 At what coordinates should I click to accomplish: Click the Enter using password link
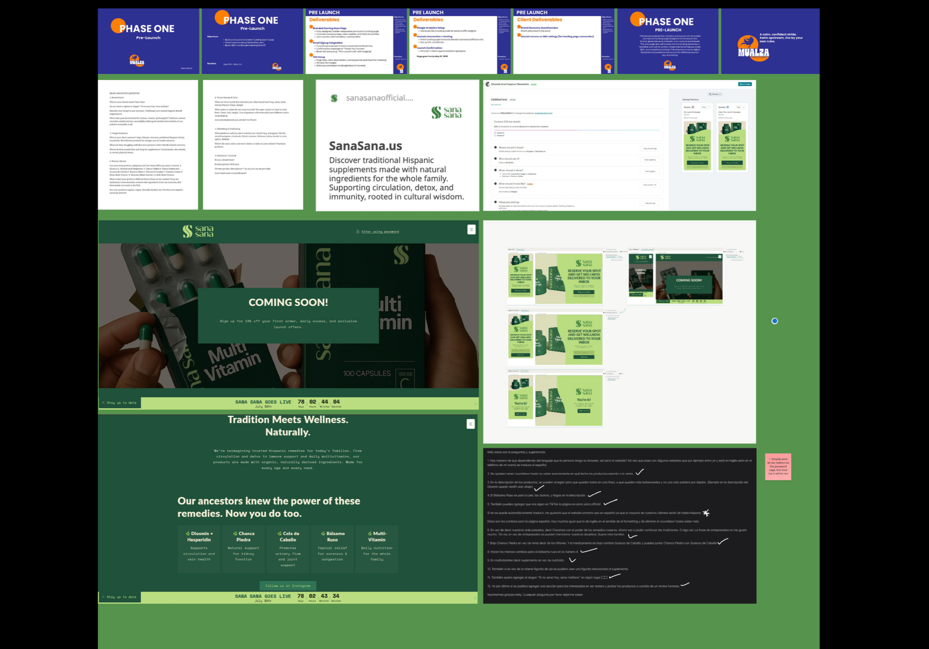click(380, 231)
